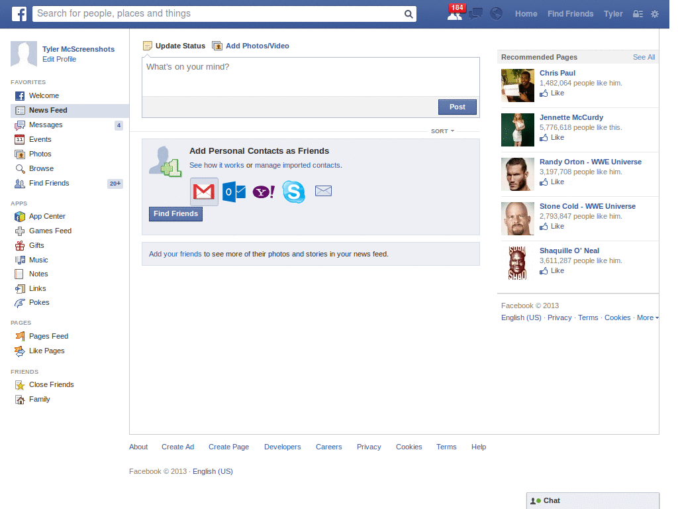Click thumbs-up Like icon for Chris Paul

click(x=544, y=93)
